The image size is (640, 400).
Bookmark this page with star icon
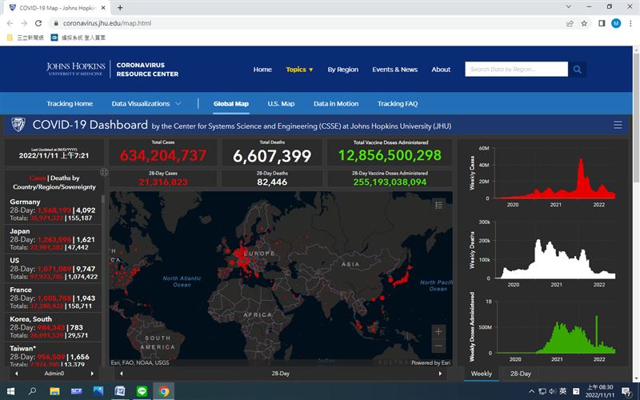(584, 23)
